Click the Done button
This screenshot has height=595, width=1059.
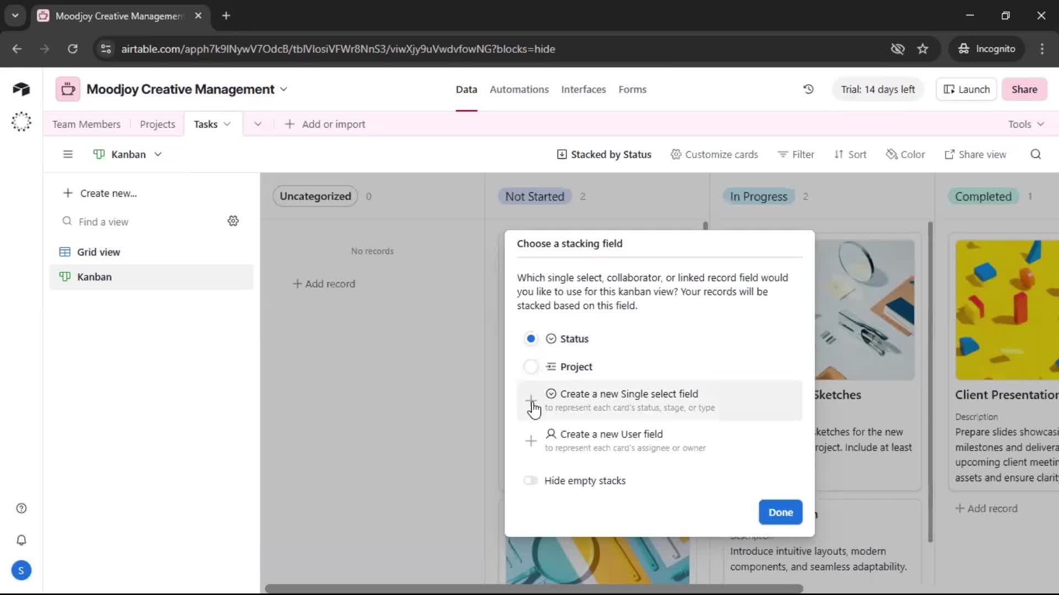780,512
